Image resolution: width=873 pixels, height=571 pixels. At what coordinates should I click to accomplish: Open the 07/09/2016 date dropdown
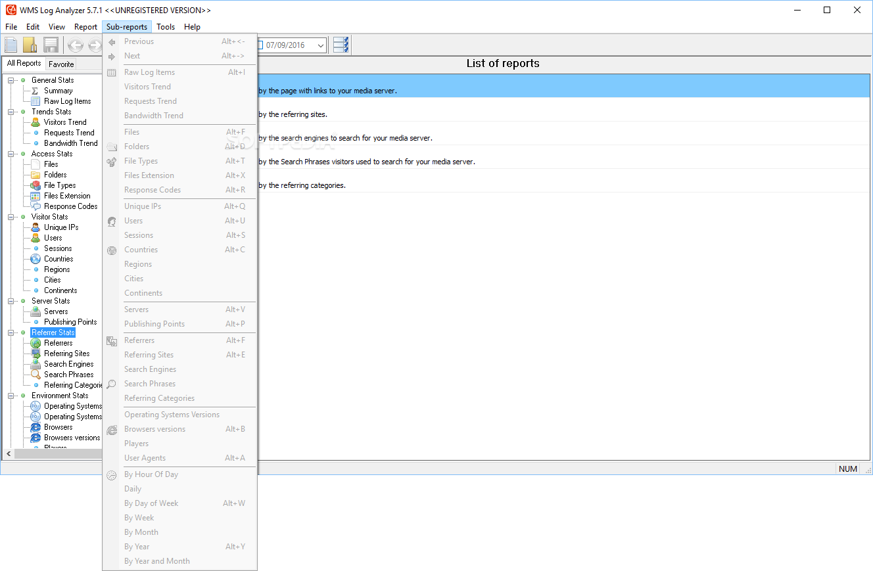point(321,45)
